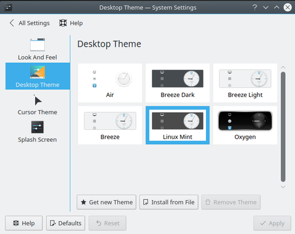Maximize the window with the up chevron
This screenshot has width=295, height=234.
(277, 7)
